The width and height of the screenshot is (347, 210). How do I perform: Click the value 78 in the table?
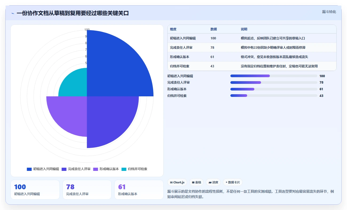(x=212, y=48)
